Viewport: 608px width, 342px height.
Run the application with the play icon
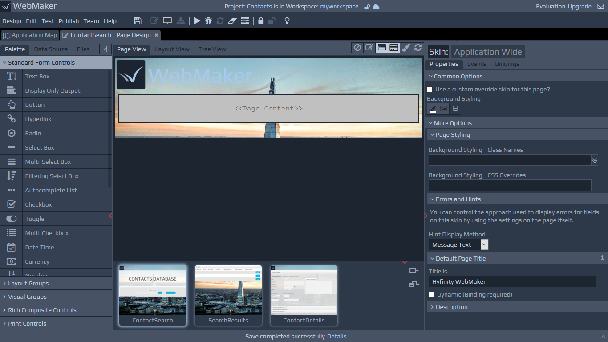pyautogui.click(x=197, y=21)
